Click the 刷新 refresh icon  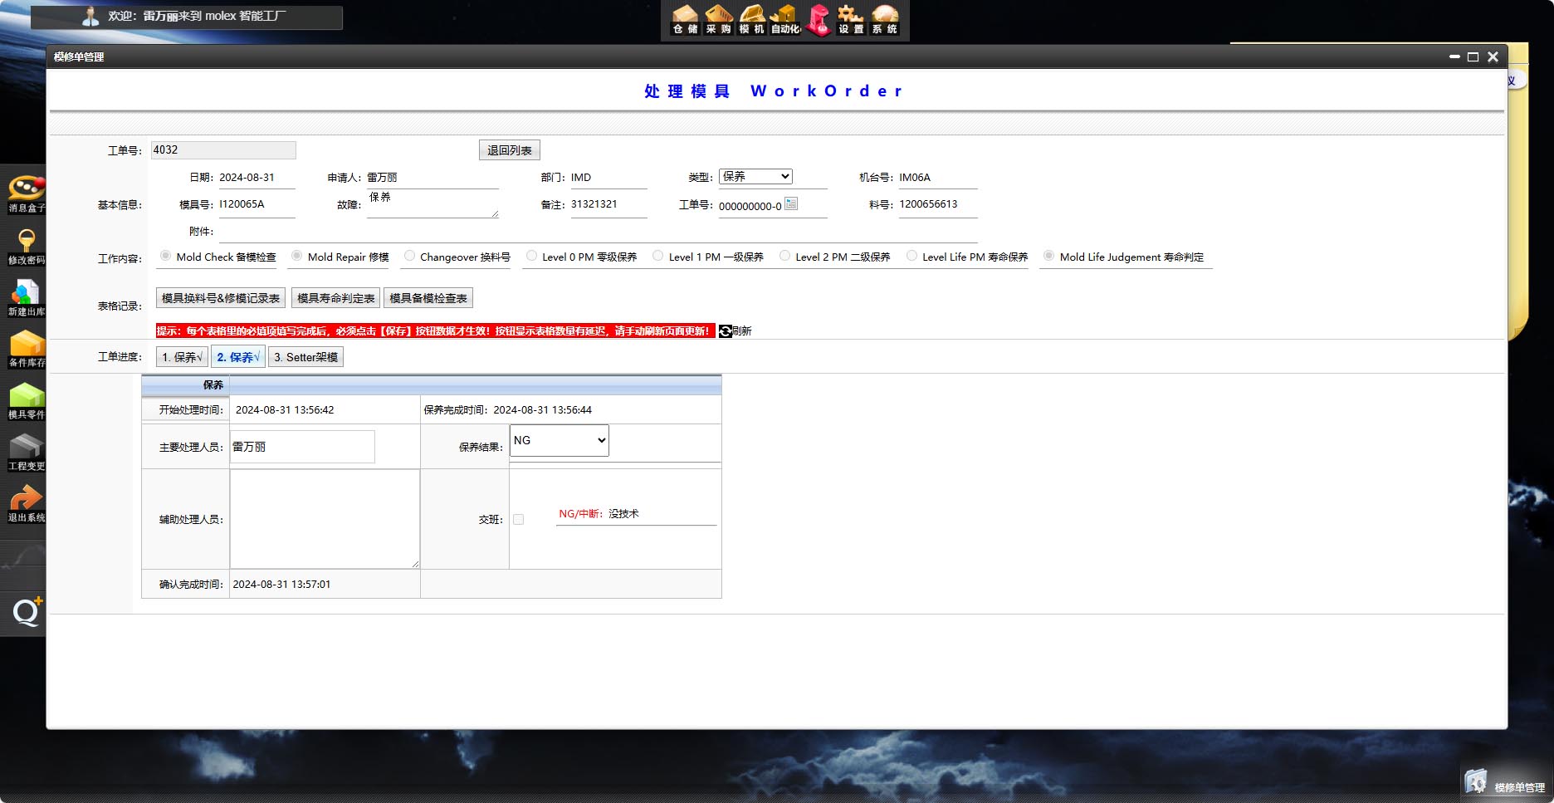[726, 331]
